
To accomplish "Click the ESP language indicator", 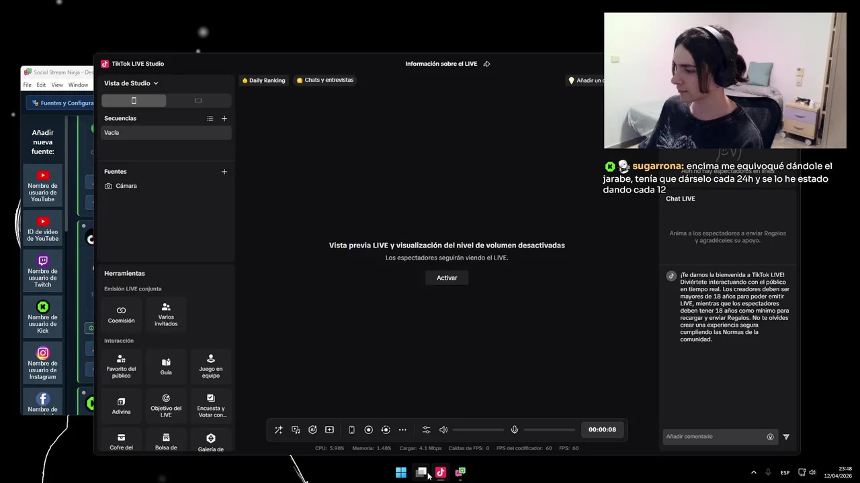I will point(785,473).
